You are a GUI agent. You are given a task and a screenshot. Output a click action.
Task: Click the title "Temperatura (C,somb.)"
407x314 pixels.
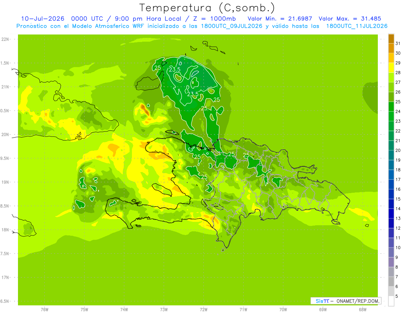[x=207, y=8]
